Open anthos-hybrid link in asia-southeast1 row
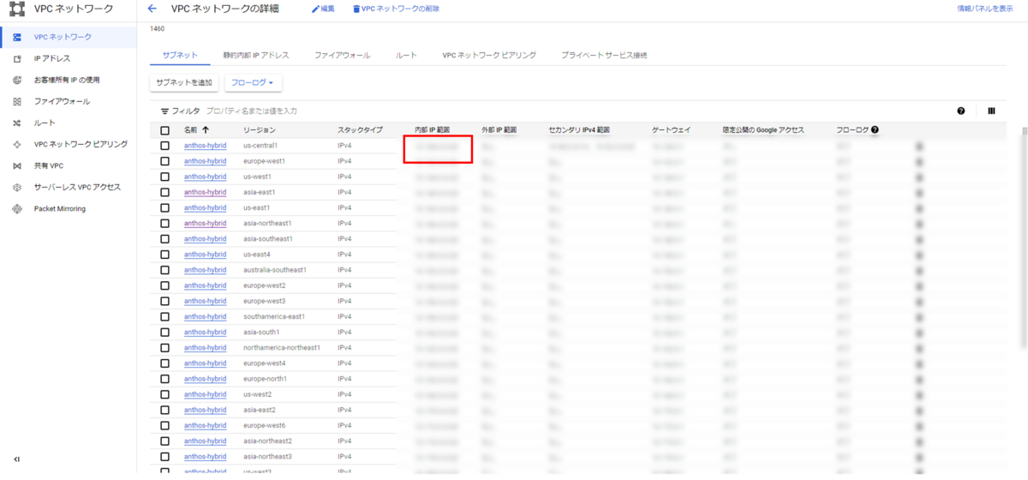This screenshot has height=480, width=1028. pos(205,238)
